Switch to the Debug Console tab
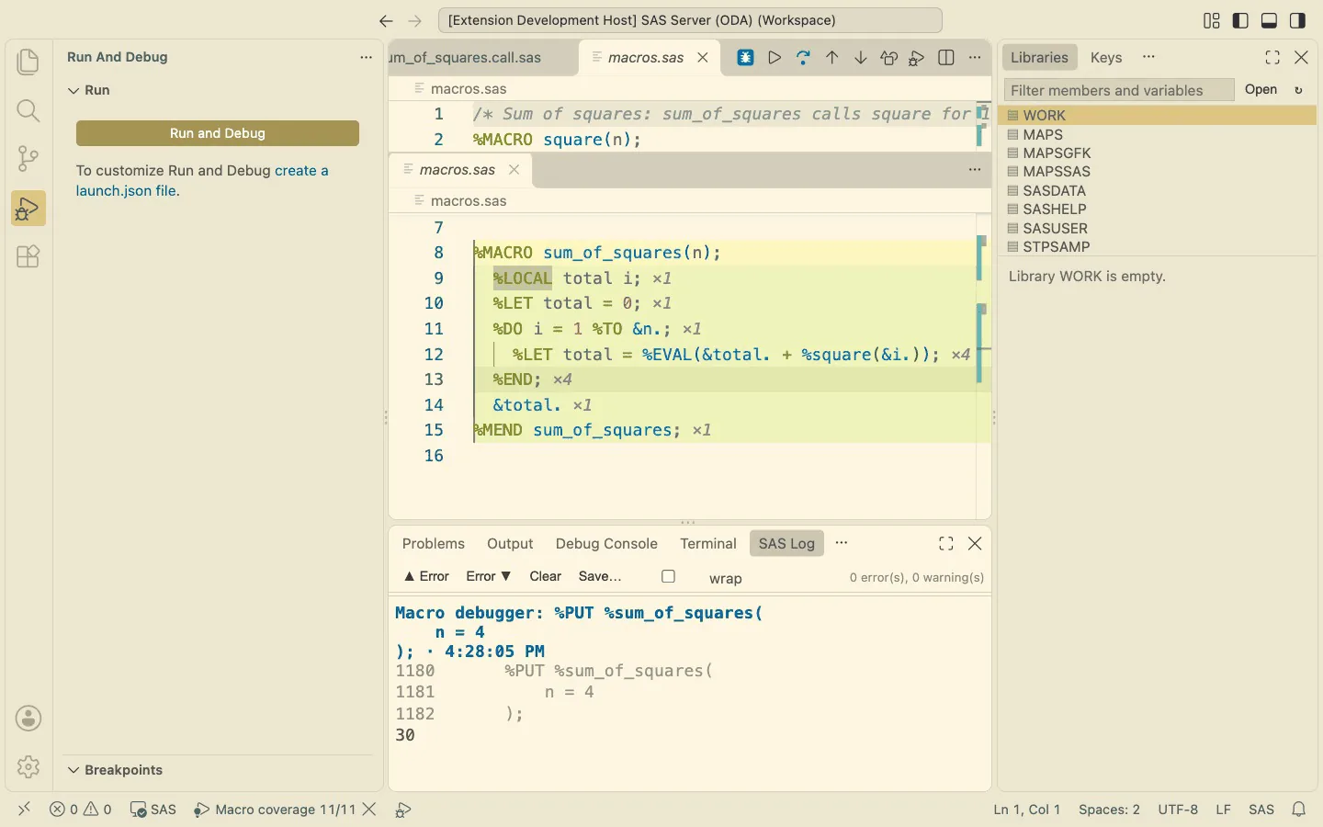 (x=606, y=544)
